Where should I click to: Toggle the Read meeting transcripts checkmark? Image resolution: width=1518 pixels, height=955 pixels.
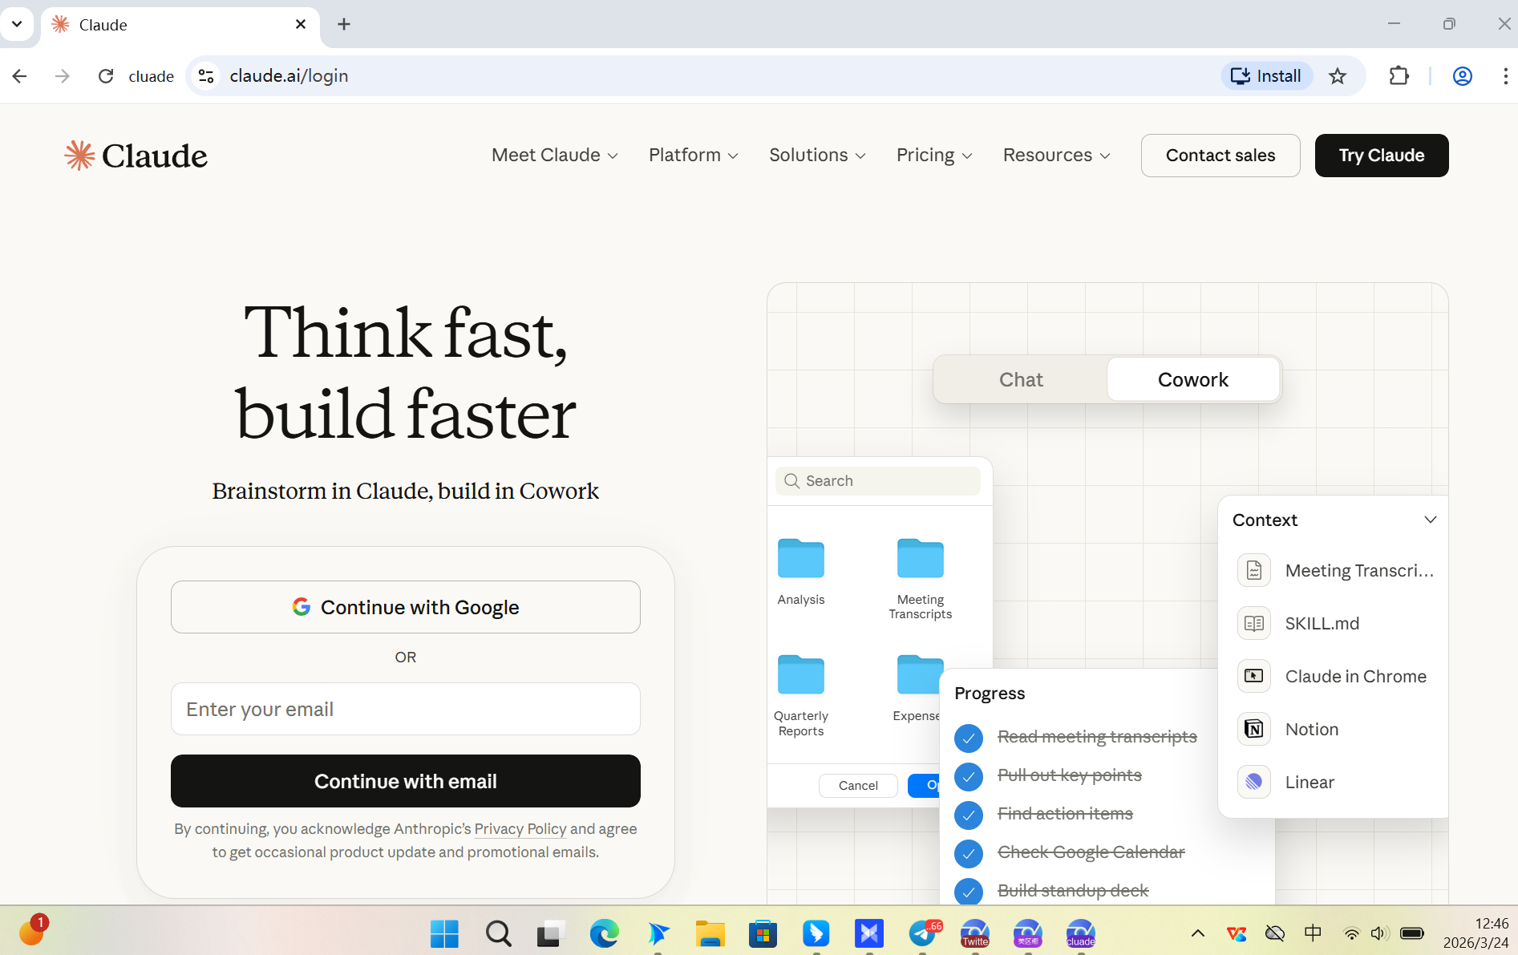[x=969, y=737]
